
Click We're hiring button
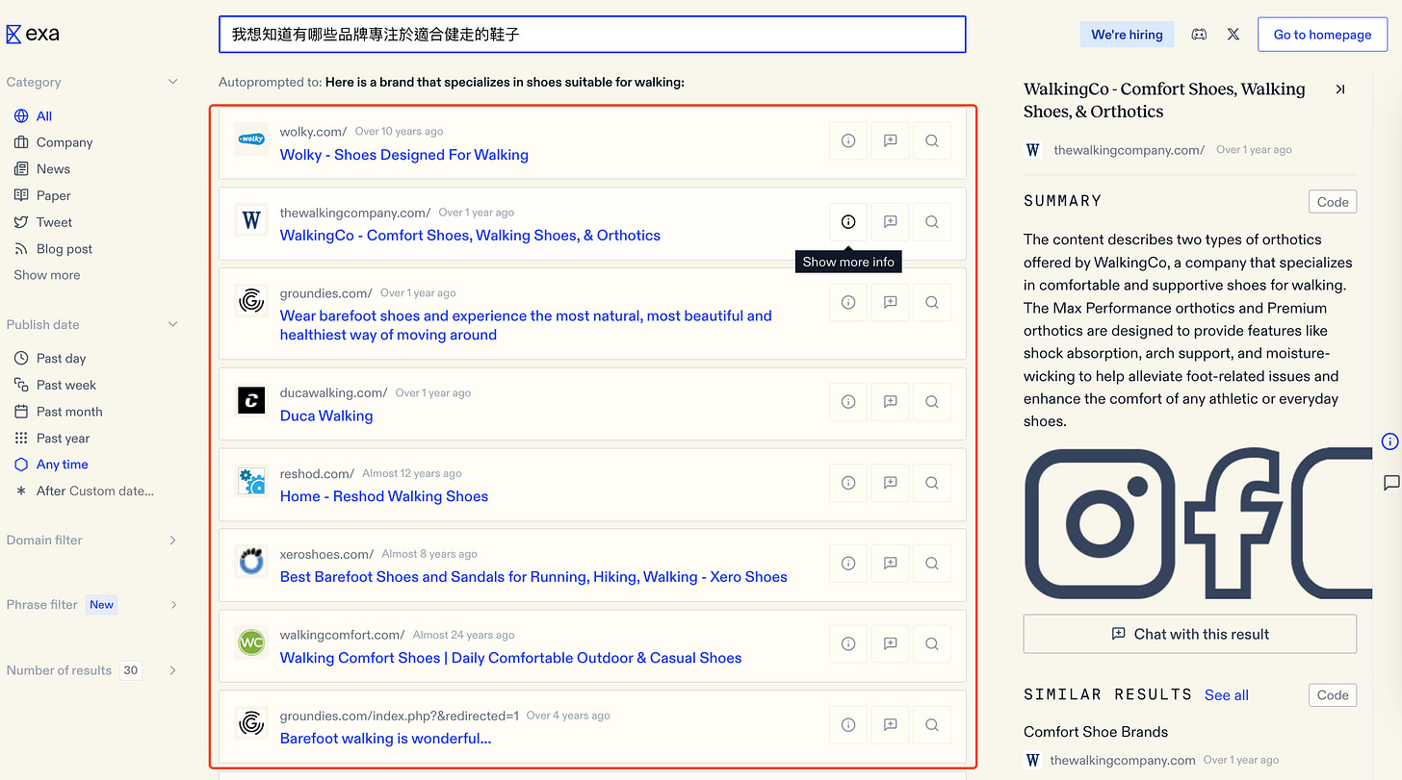pyautogui.click(x=1127, y=35)
